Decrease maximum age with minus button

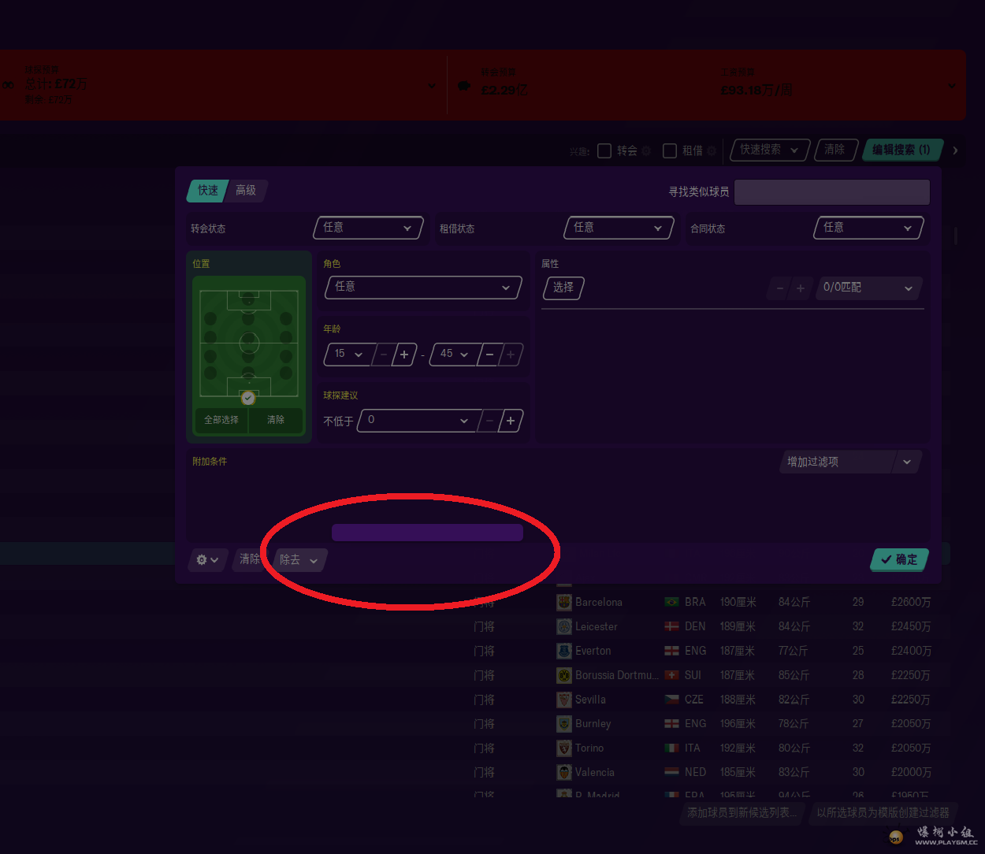pos(489,355)
